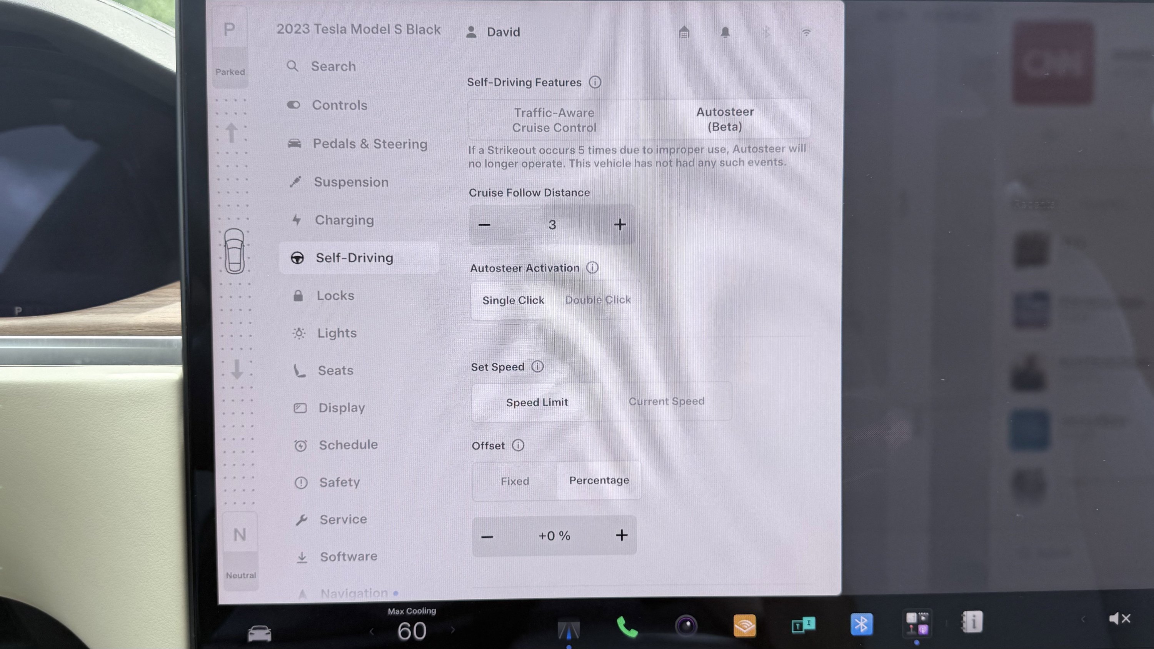Viewport: 1154px width, 649px height.
Task: Tap the up arrow on gear strip
Action: coord(231,133)
